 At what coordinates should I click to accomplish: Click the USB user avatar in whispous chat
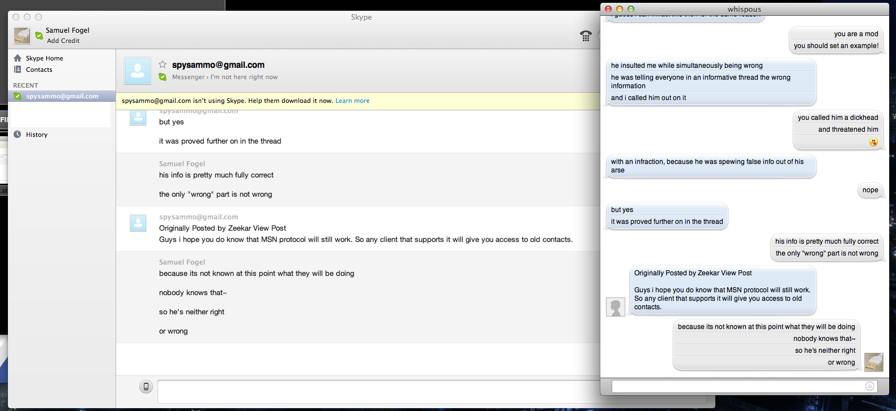tap(874, 362)
